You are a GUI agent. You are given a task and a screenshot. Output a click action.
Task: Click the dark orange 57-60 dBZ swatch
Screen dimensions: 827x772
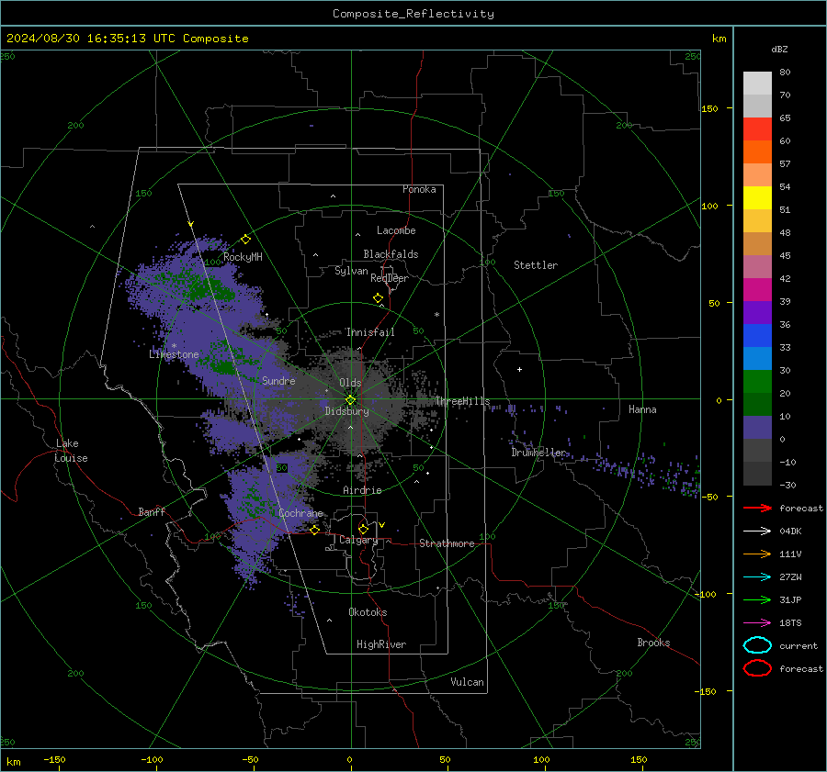(757, 152)
